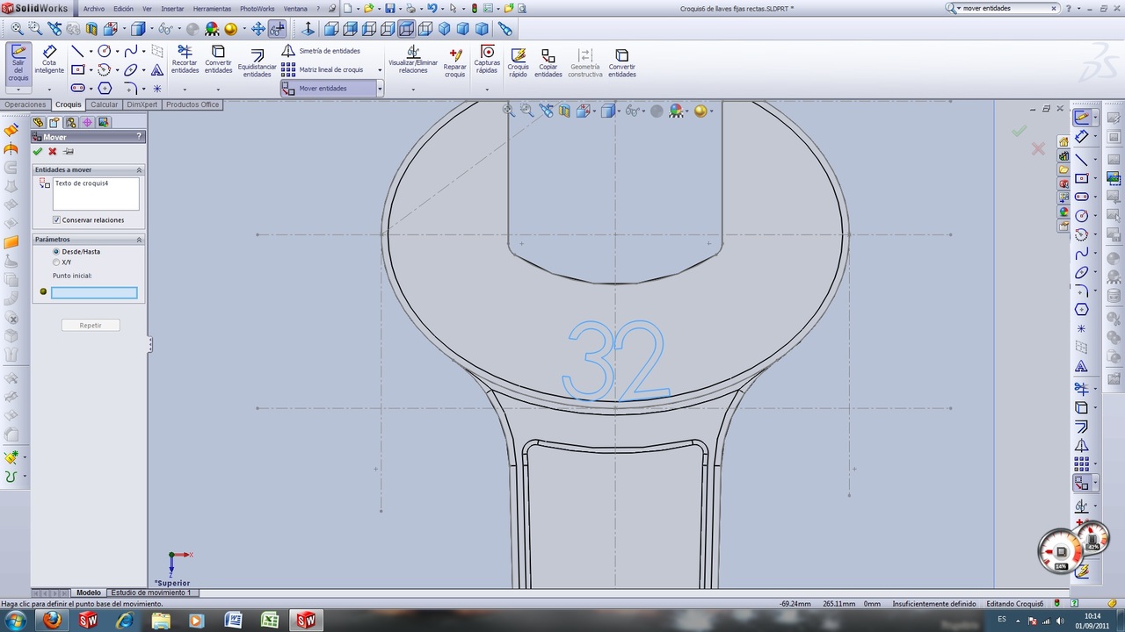Click Recortar entidades tool
Screen dimensions: 1125x632
coord(185,59)
